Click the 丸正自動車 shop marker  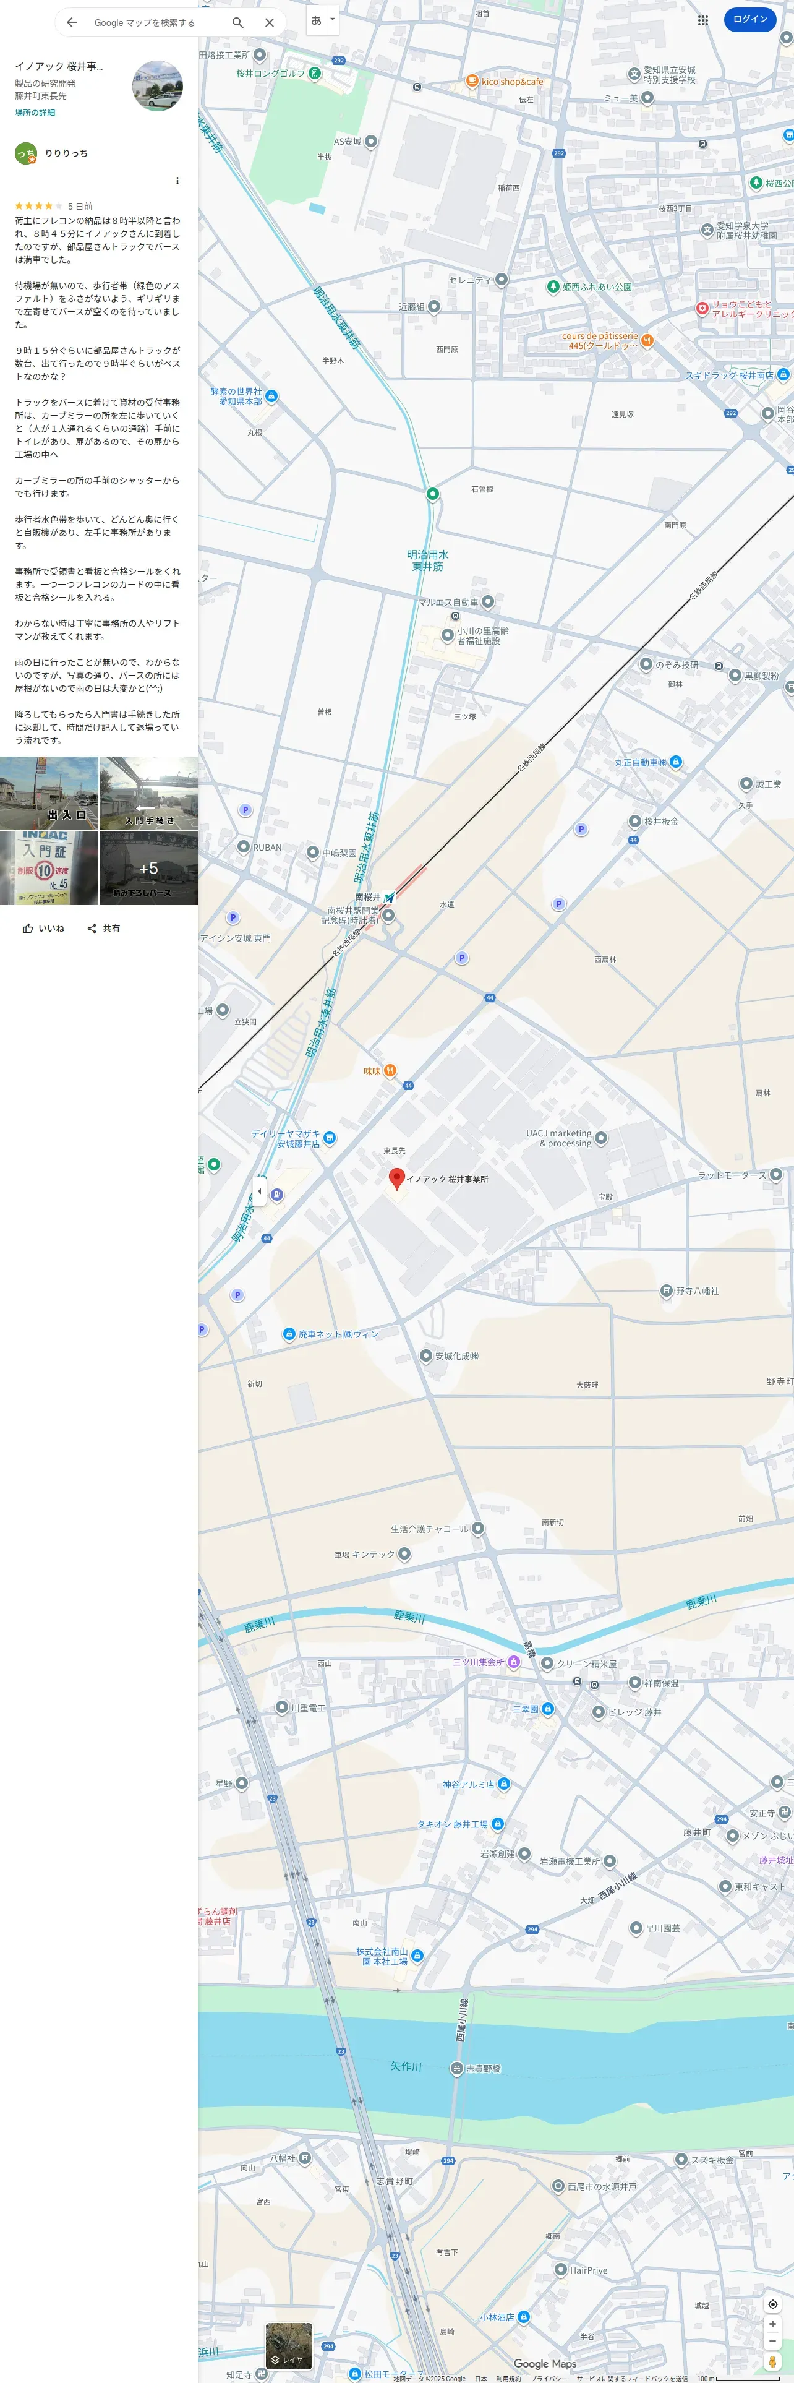[676, 762]
